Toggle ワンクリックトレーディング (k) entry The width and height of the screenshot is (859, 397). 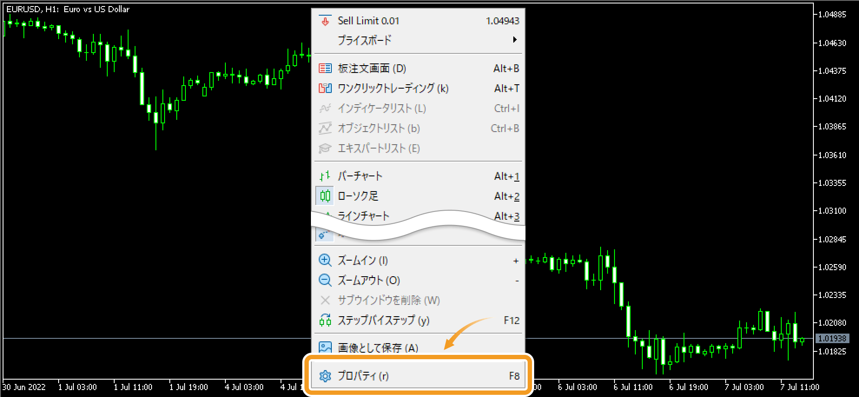[x=419, y=88]
